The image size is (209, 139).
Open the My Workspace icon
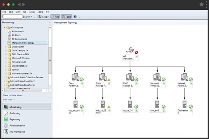pyautogui.click(x=6, y=131)
